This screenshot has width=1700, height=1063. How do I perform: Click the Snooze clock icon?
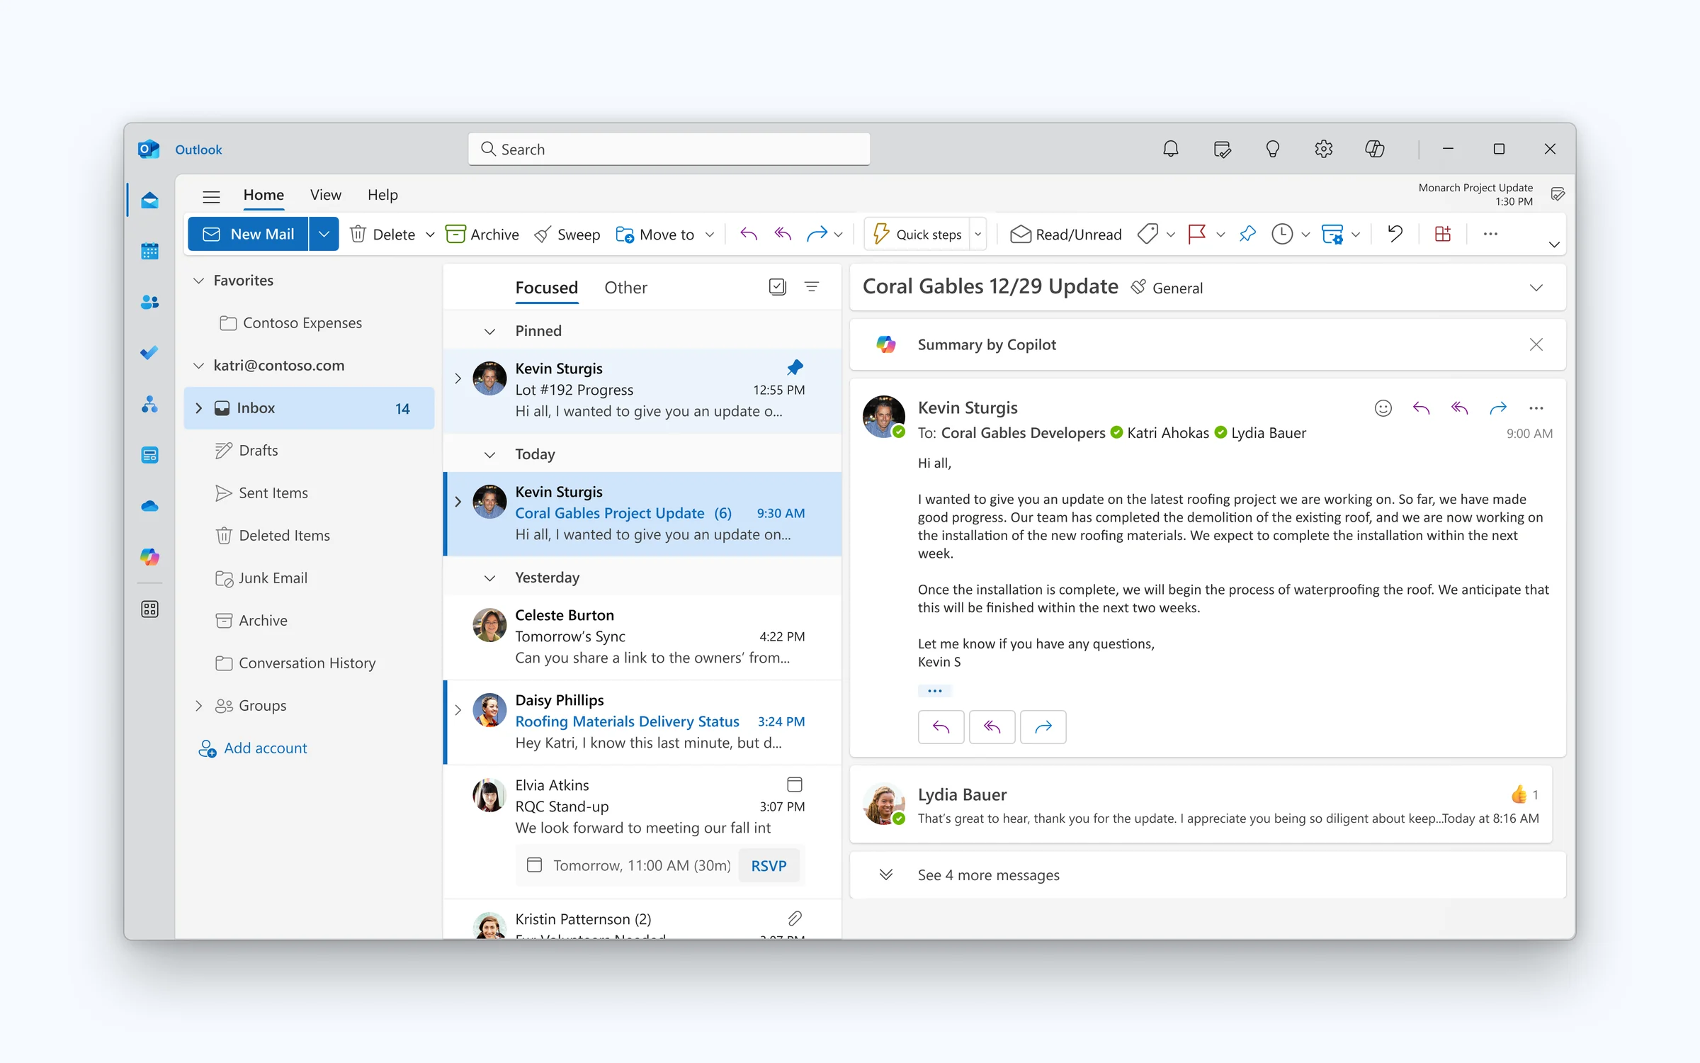click(1282, 234)
